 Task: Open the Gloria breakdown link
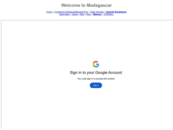[75, 14]
